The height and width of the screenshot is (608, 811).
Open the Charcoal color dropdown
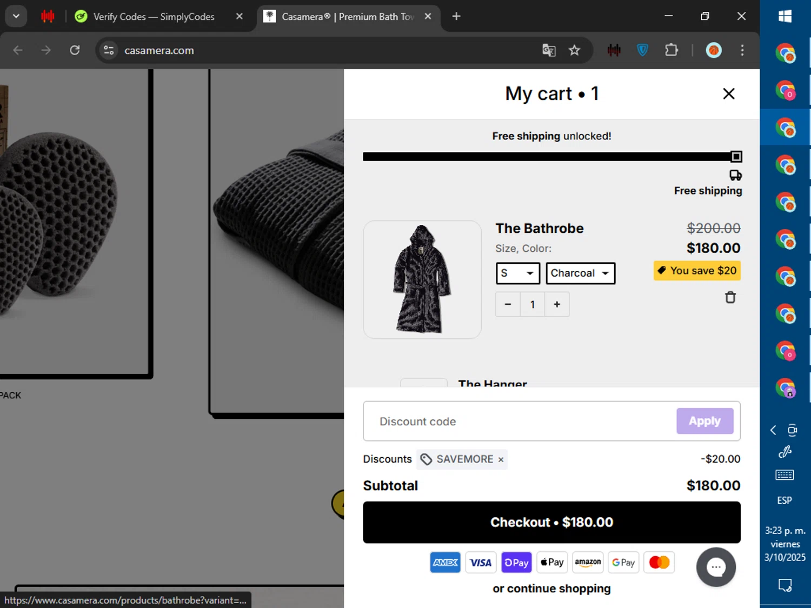tap(580, 273)
